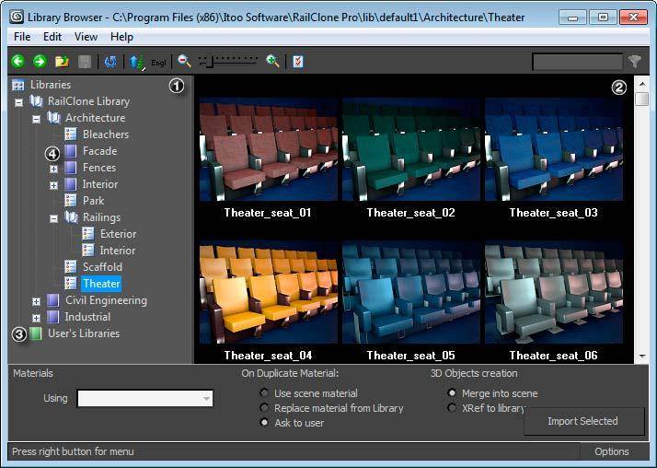Click the filter funnel icon
Viewport: 657px width, 468px height.
point(635,62)
